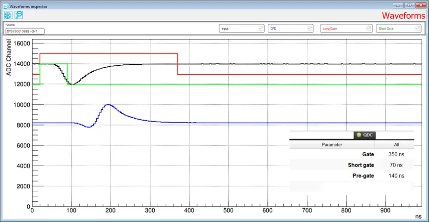Click the Gate parameter label
Viewport: 429px width, 222px height.
(x=368, y=154)
